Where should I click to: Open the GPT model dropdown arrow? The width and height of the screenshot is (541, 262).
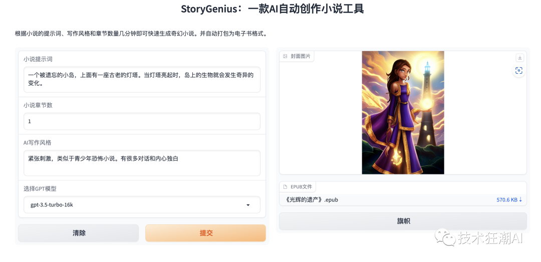click(248, 205)
